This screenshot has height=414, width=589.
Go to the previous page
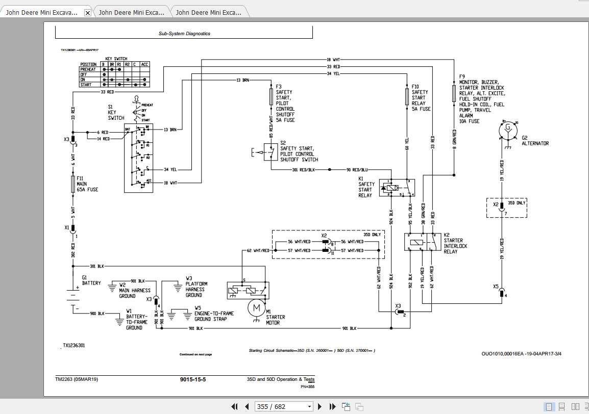[x=247, y=406]
